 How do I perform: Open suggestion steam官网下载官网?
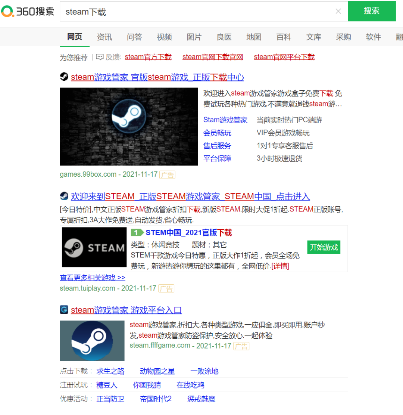(x=213, y=57)
